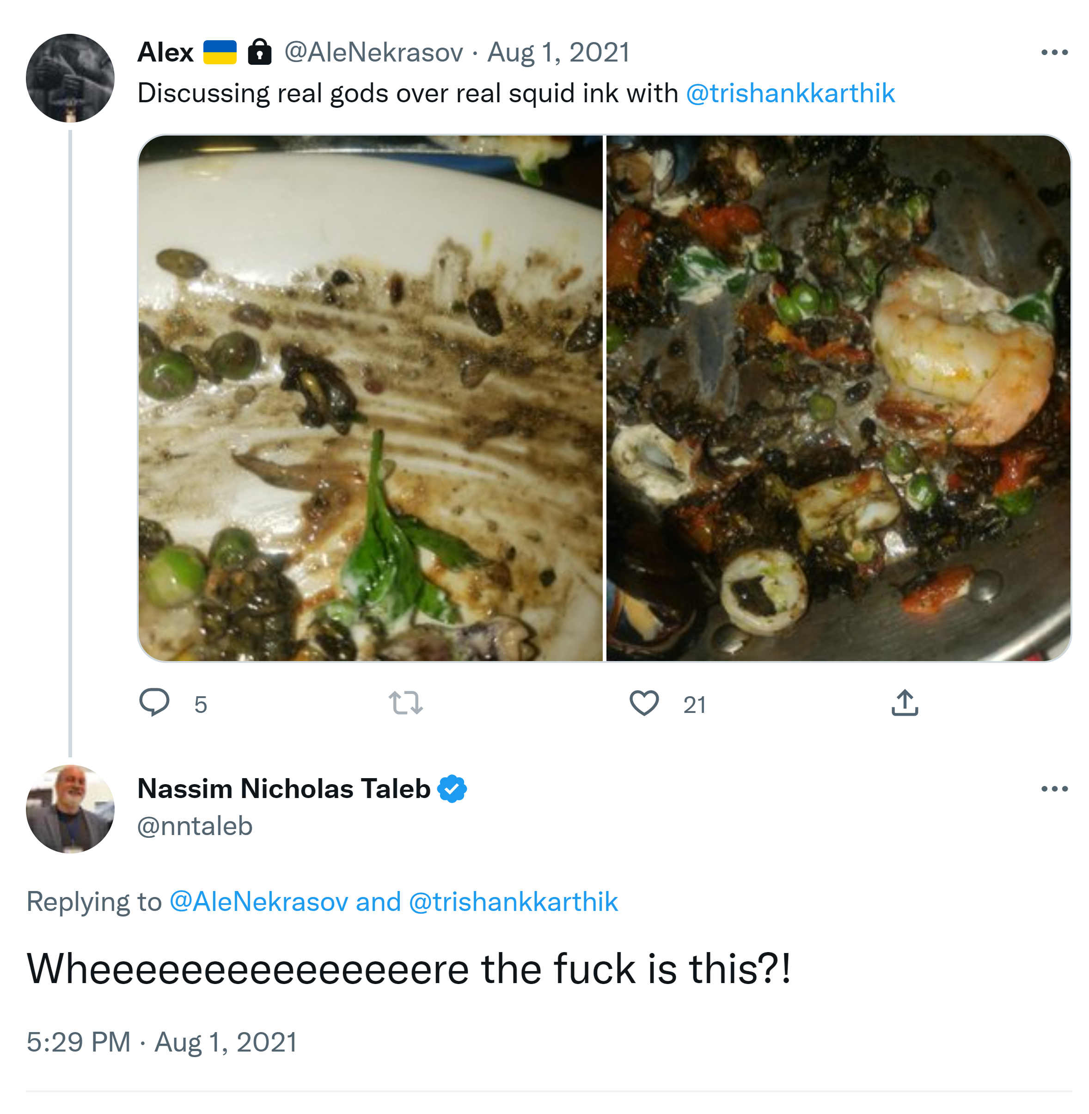Click the Aug 1, 2021 date on Alex's tweet

tap(558, 52)
